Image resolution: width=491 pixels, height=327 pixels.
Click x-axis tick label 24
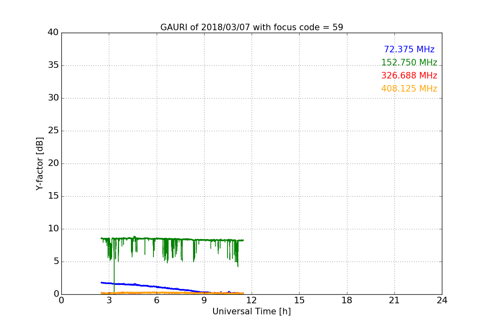[442, 300]
